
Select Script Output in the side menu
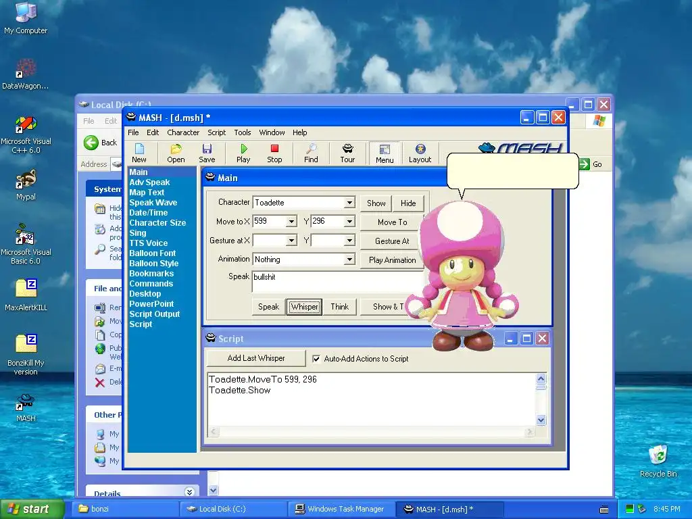coord(155,314)
